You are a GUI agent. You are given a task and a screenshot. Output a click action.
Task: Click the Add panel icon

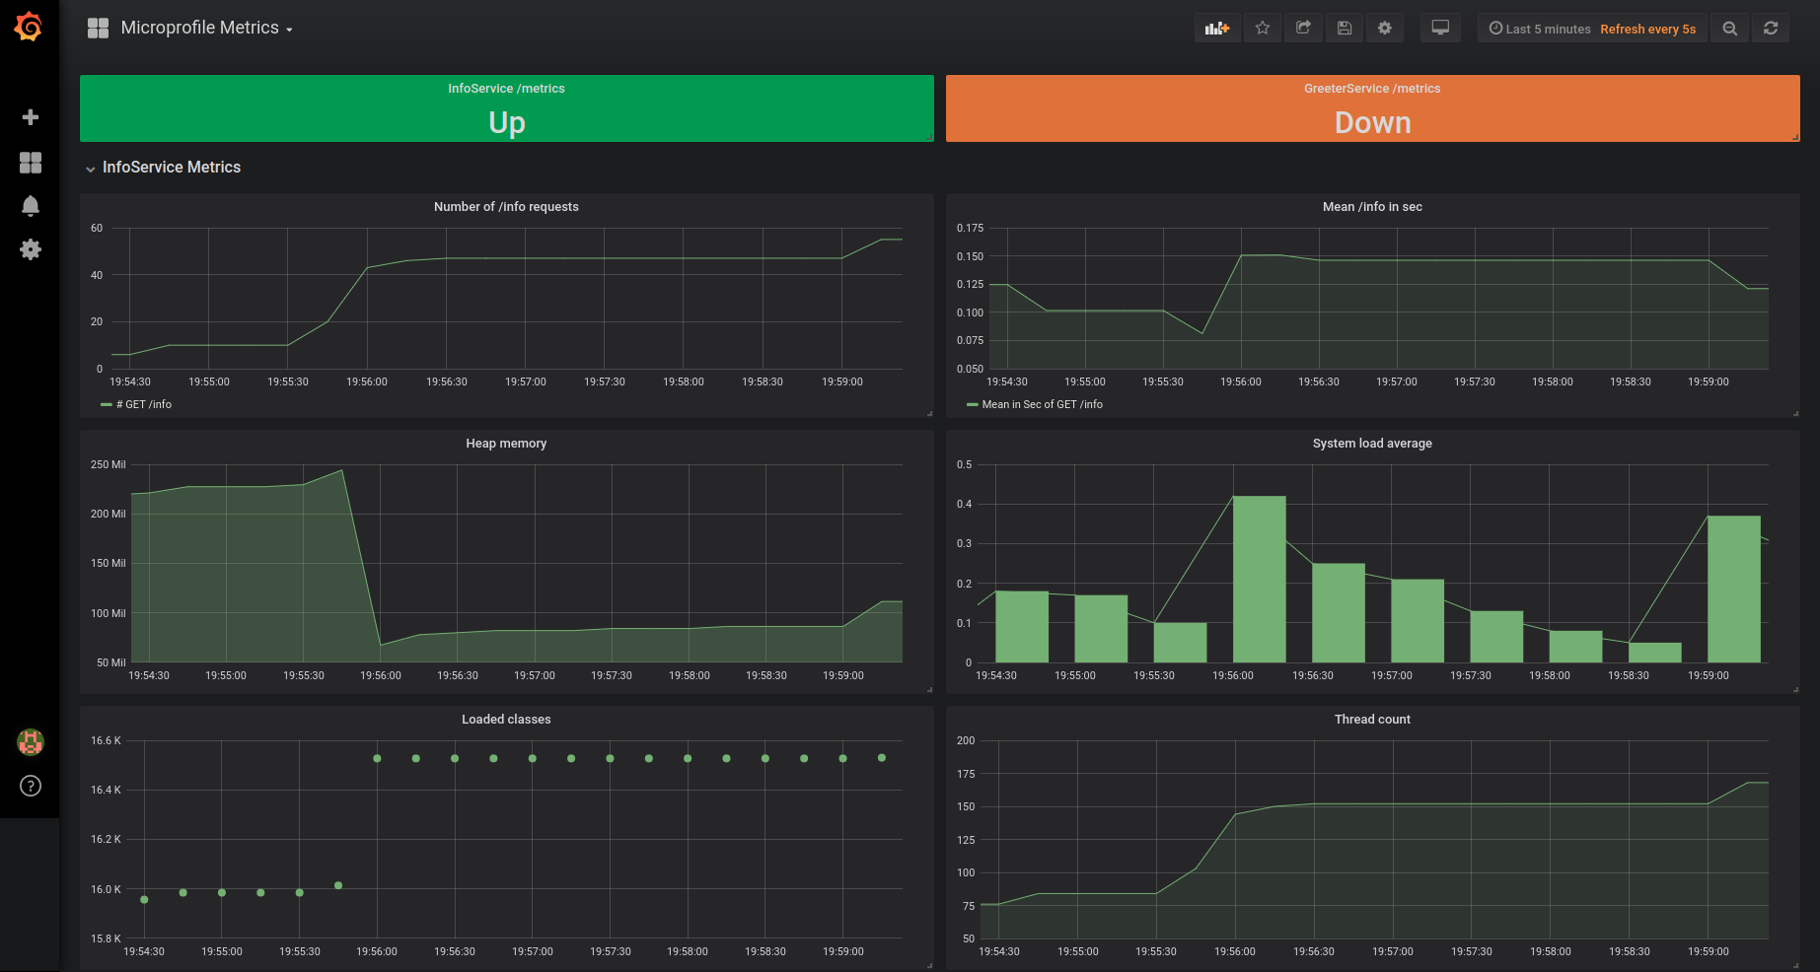(x=1217, y=29)
